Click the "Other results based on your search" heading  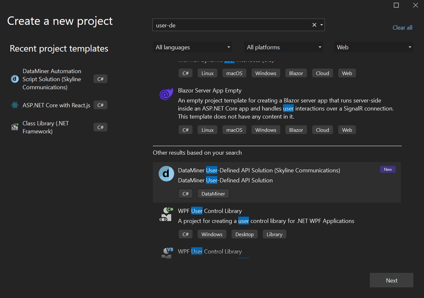coord(197,153)
